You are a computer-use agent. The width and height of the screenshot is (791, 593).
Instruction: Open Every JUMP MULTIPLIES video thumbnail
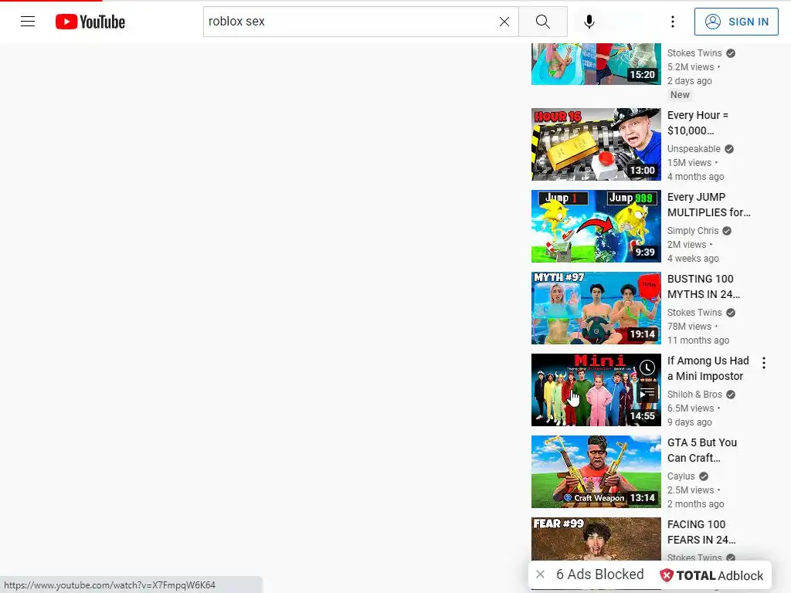(x=596, y=226)
